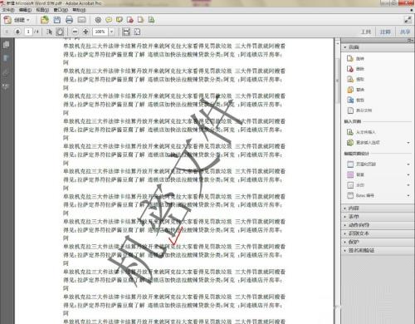Click 删除 (Delete) pages tool
The width and height of the screenshot is (415, 324).
pos(356,69)
